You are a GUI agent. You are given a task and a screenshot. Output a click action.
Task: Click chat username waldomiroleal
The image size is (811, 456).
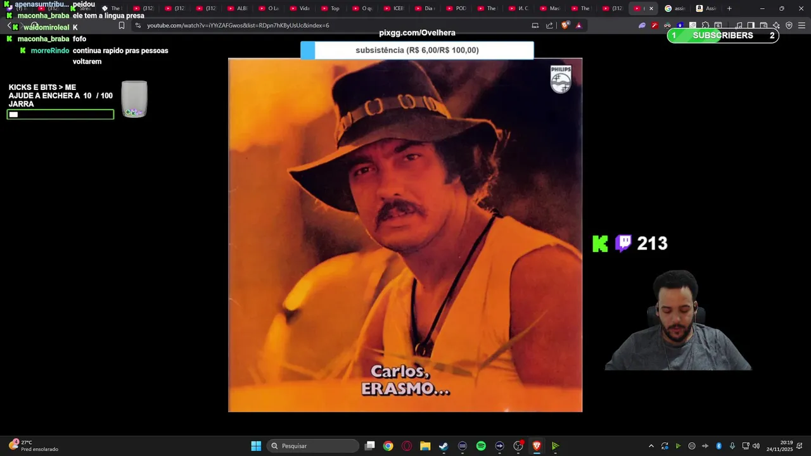click(46, 27)
